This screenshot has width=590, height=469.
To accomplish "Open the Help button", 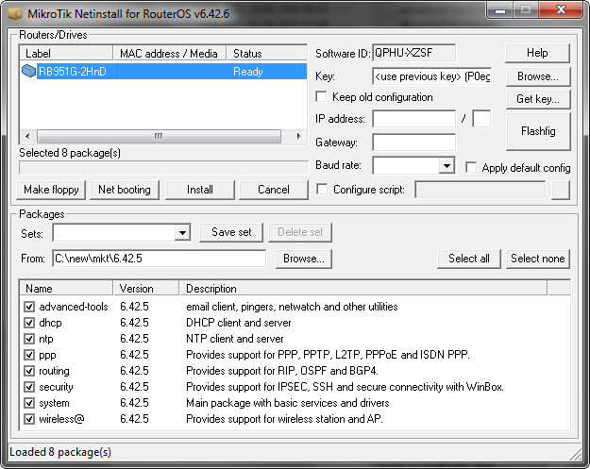I will (x=537, y=53).
